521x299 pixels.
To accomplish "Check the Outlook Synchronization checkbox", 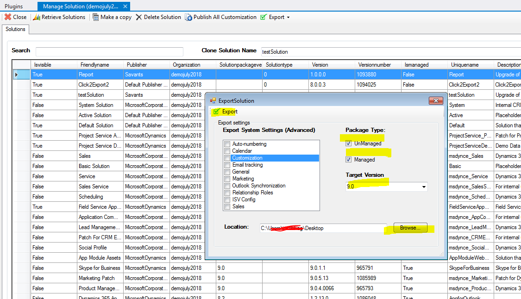I will (227, 186).
